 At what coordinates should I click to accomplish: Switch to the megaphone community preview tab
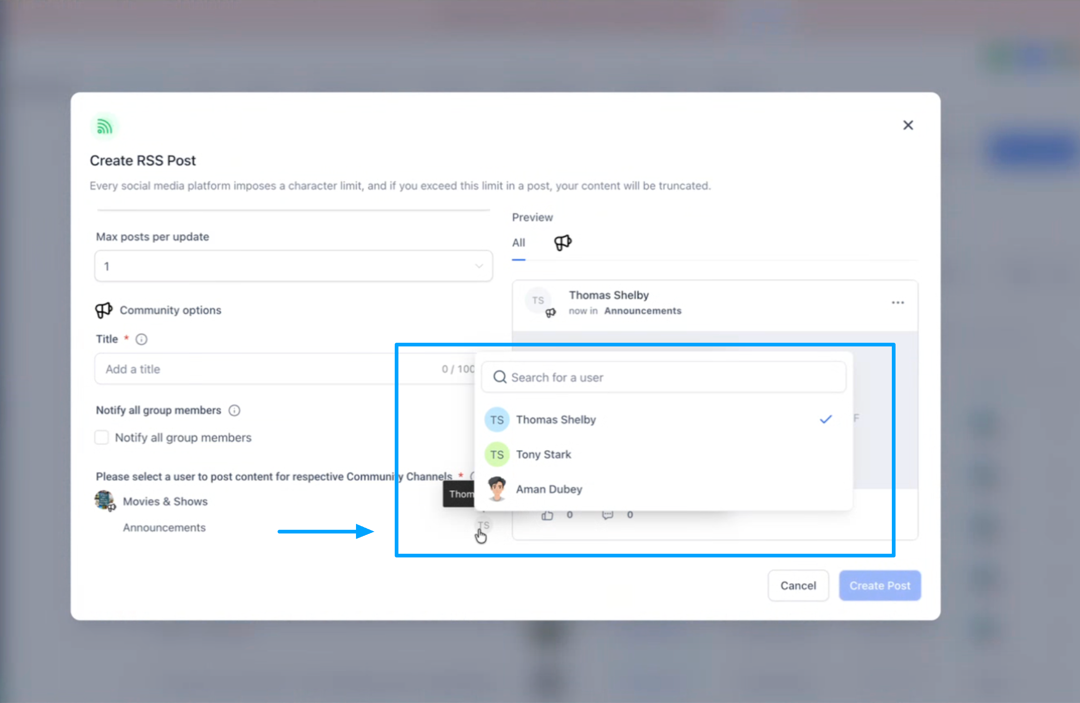562,243
